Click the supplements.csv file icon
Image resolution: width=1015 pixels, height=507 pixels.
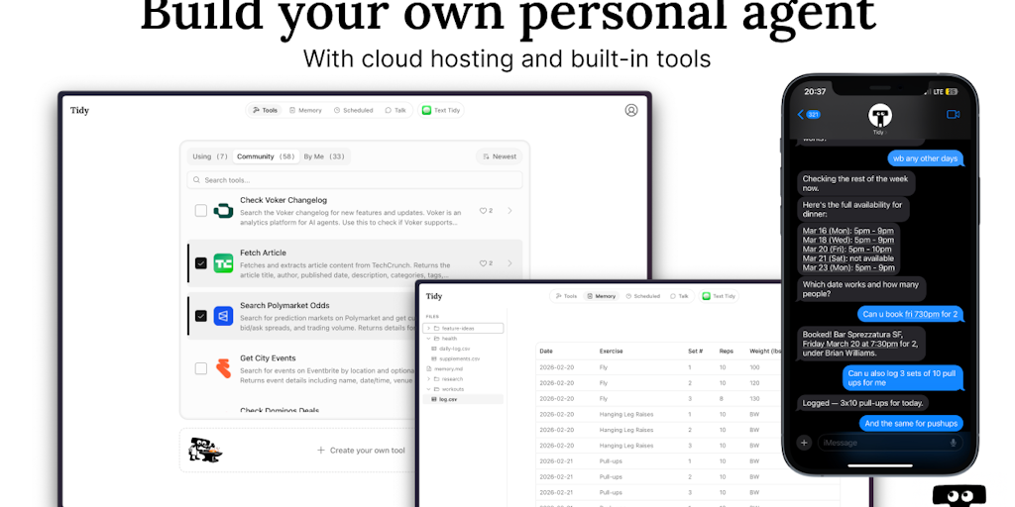pyautogui.click(x=434, y=358)
